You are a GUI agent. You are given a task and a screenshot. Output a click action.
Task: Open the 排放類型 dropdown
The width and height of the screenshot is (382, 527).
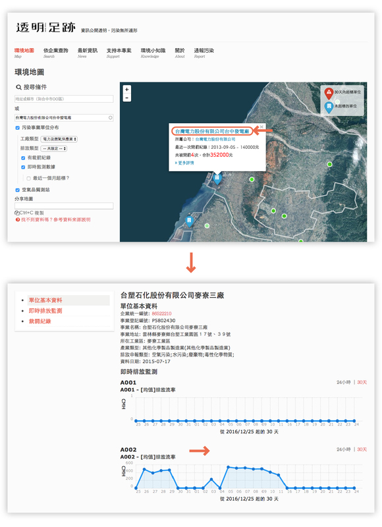54,149
